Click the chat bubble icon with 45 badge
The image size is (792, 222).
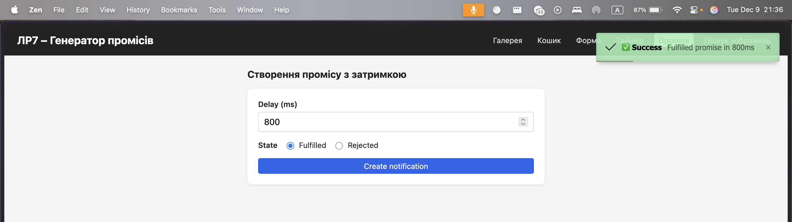coord(539,10)
